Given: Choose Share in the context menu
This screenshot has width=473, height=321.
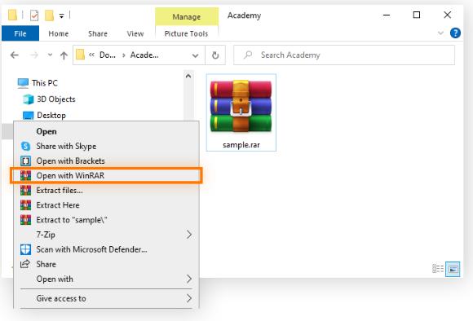Looking at the screenshot, I should (x=106, y=264).
